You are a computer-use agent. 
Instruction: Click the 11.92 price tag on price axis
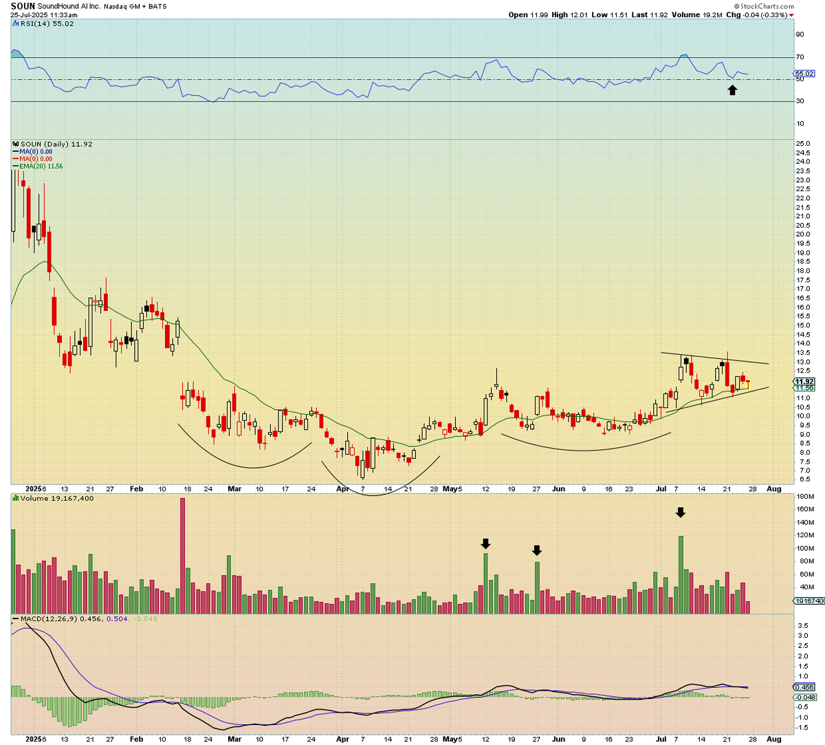(x=804, y=381)
